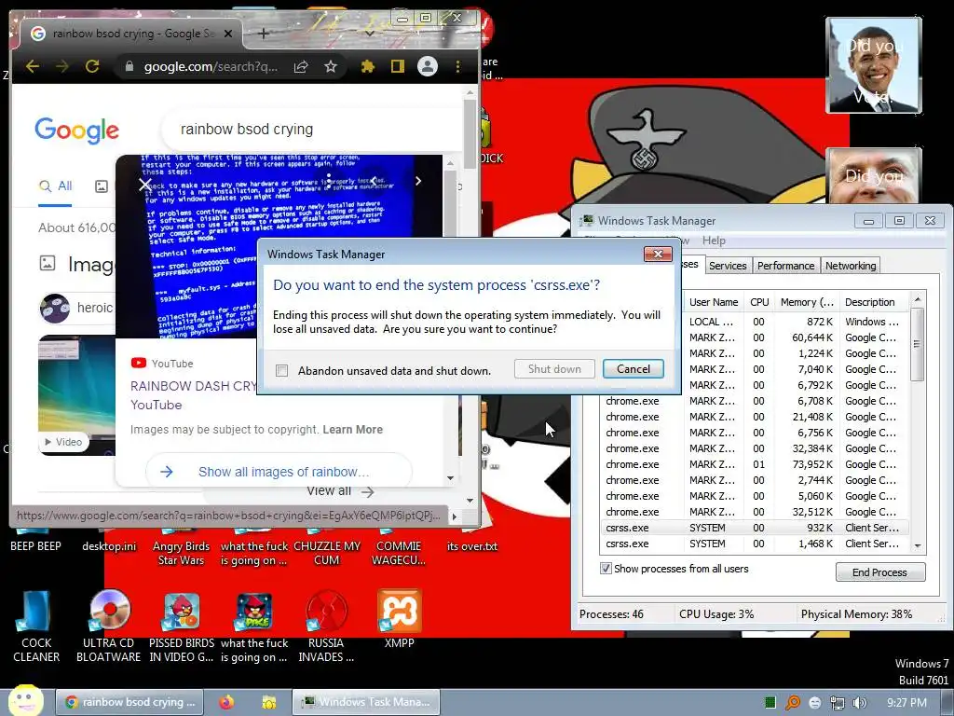954x716 pixels.
Task: Open the Help menu in Task Manager
Action: [x=714, y=241]
